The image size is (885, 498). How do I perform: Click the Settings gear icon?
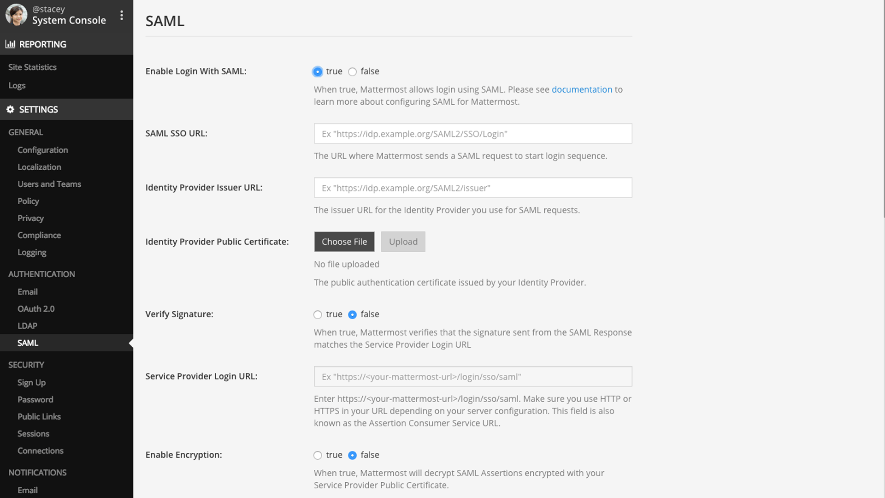10,109
